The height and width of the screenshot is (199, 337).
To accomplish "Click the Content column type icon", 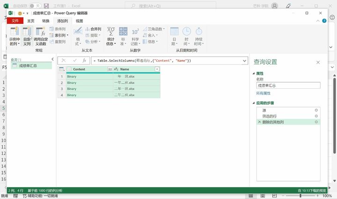I will 69,69.
